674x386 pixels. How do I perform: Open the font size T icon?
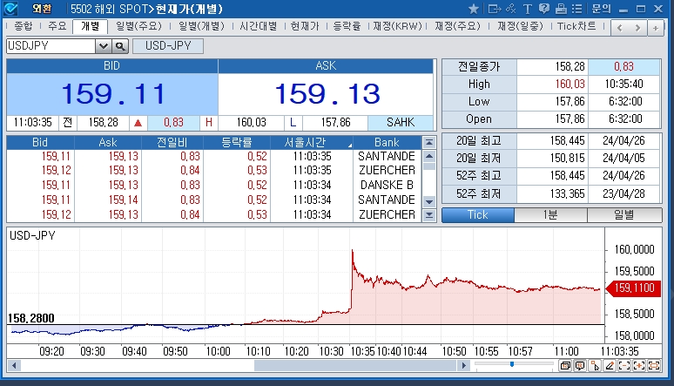click(528, 9)
